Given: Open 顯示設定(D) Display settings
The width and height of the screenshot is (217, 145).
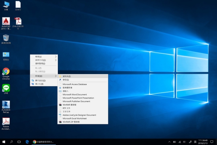Looking at the screenshot, I should tap(44, 80).
